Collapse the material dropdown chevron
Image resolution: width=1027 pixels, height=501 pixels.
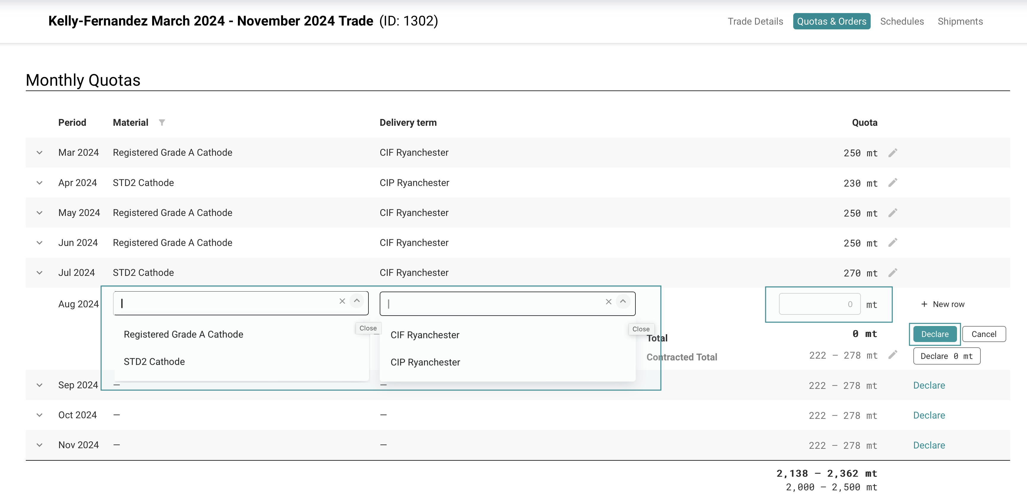click(357, 301)
